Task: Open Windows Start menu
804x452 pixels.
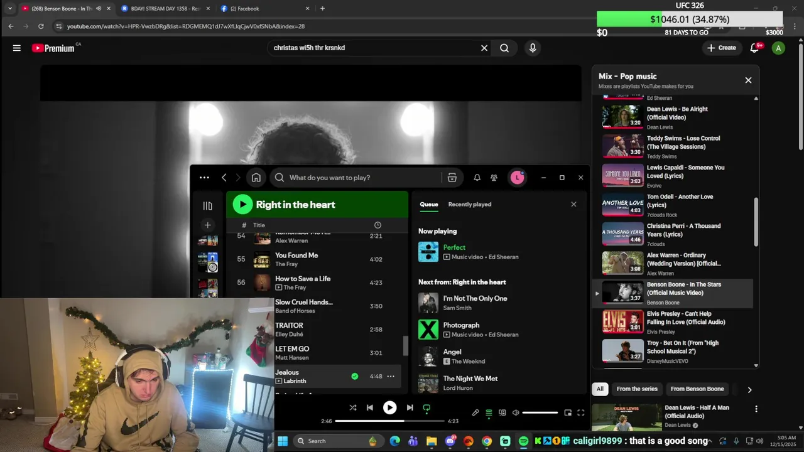Action: [x=283, y=441]
